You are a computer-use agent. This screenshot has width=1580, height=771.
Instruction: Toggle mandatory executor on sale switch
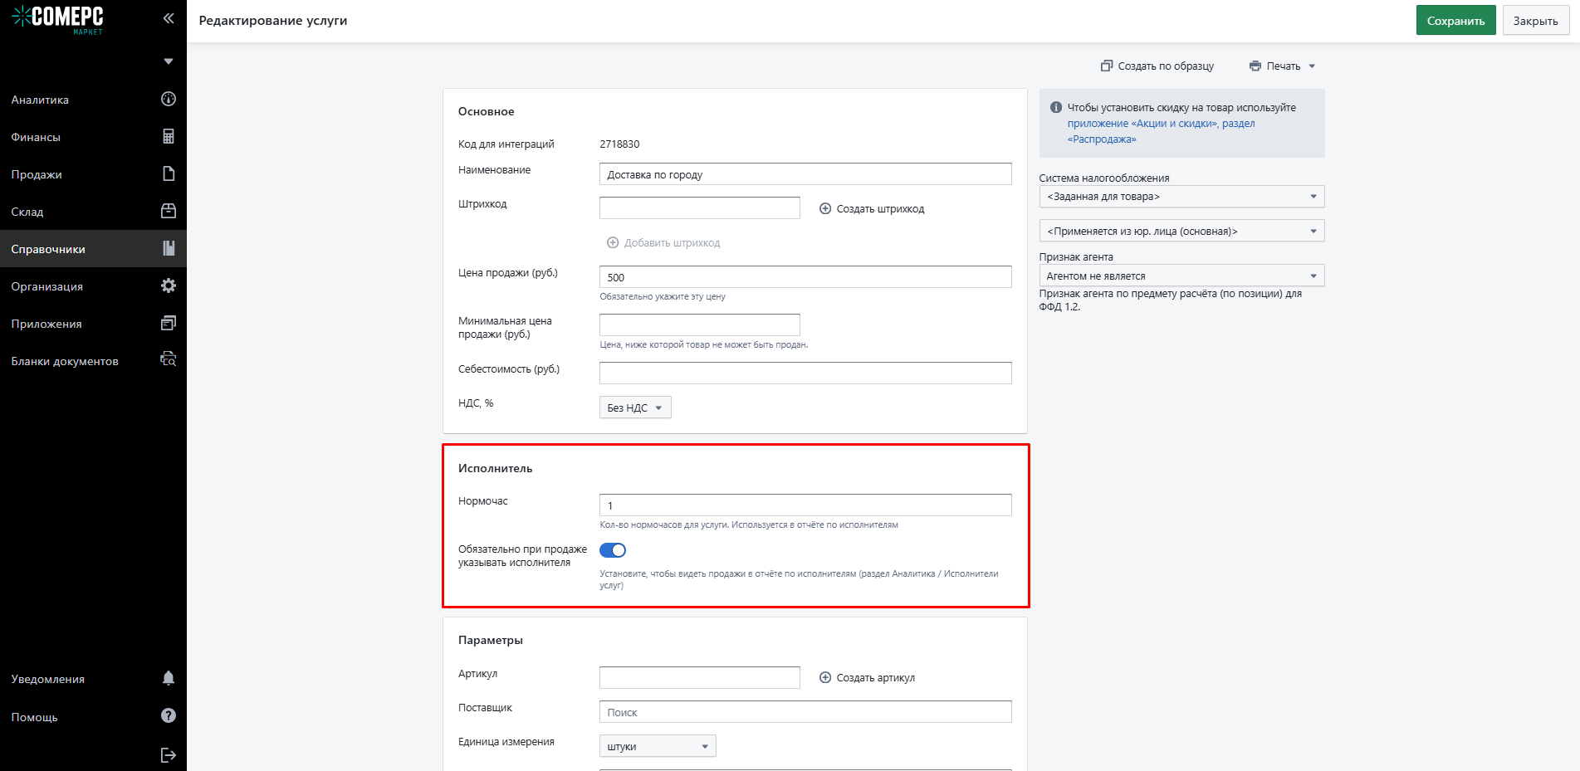point(613,550)
